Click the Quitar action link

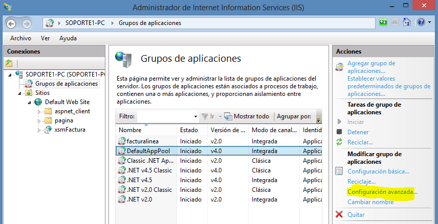356,215
